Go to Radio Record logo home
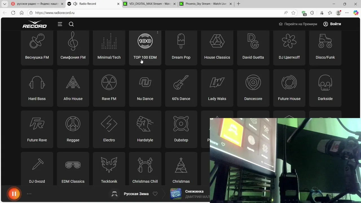The image size is (361, 203). pyautogui.click(x=35, y=24)
